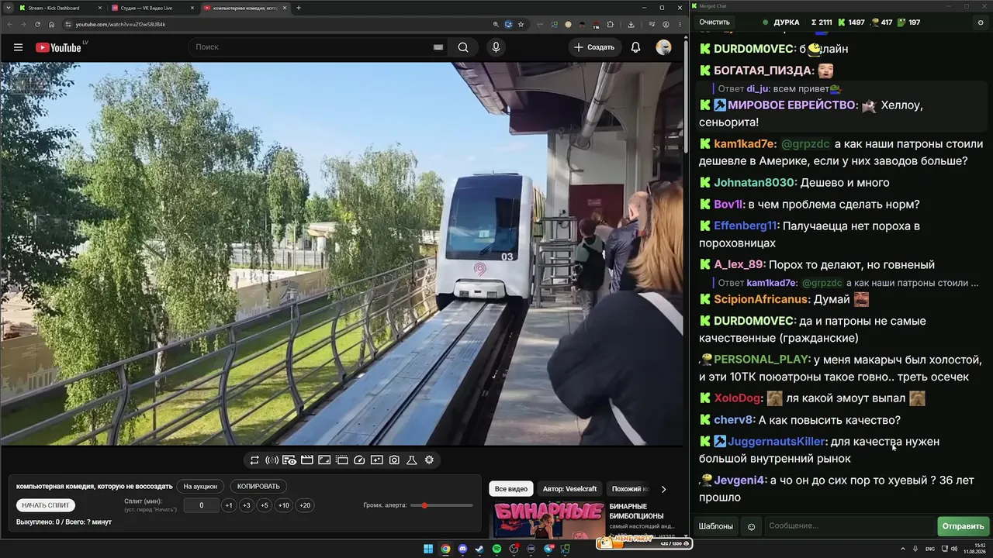Open Discord from the taskbar
This screenshot has height=558, width=993.
click(462, 549)
